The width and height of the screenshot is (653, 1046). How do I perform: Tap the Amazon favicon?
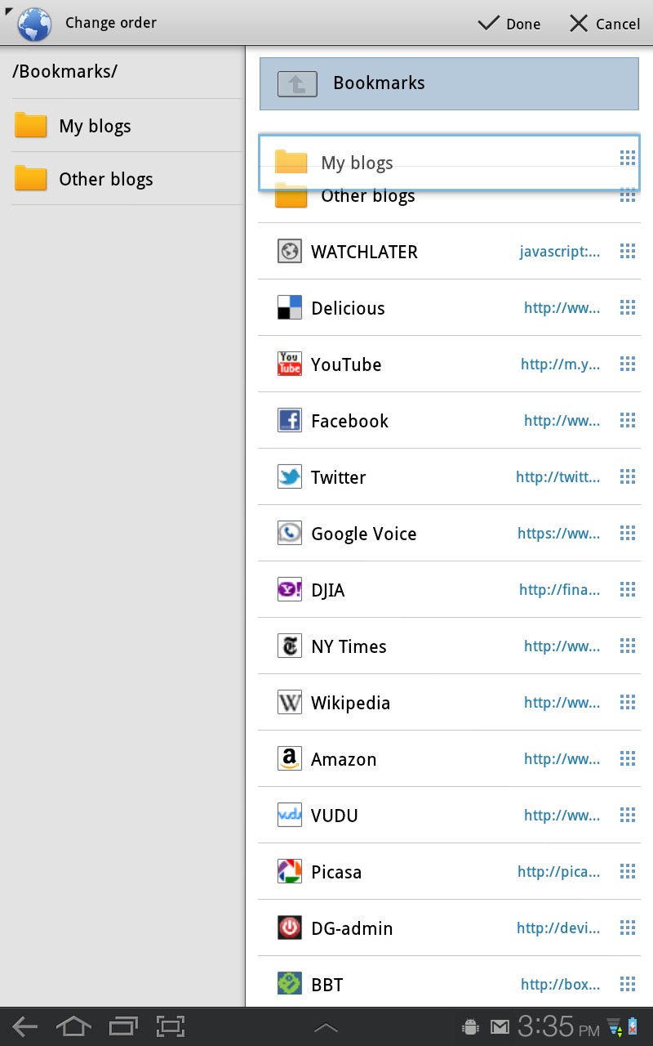point(290,758)
